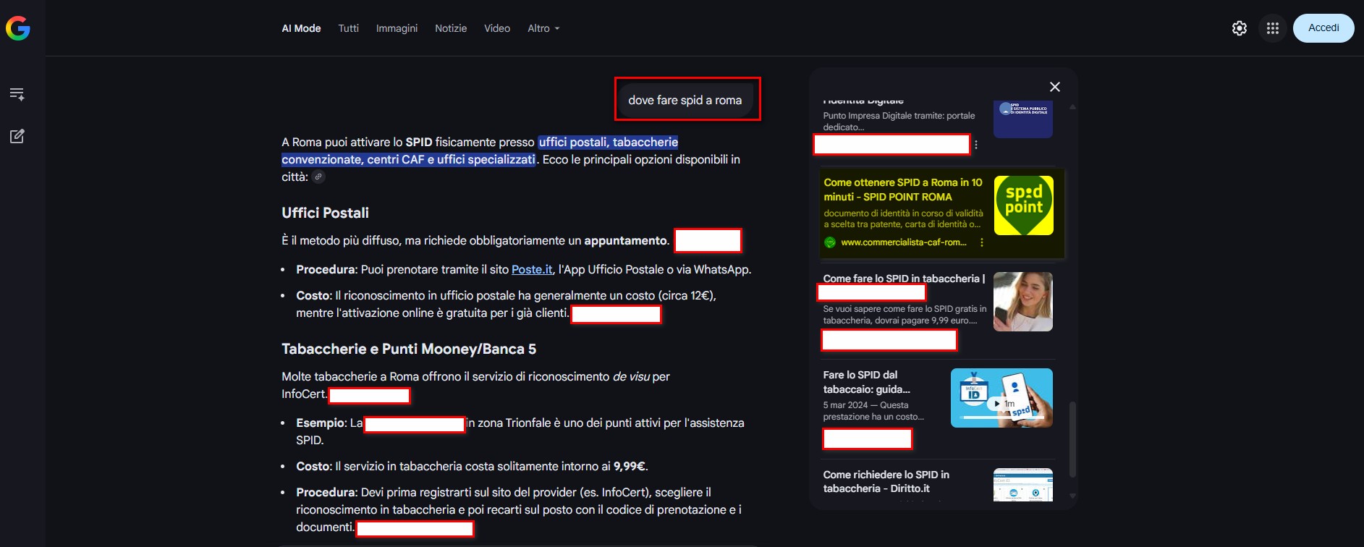1364x547 pixels.
Task: Open "Come richiedere lo SPID in tabaccheria - Diritto.it"
Action: pyautogui.click(x=886, y=481)
